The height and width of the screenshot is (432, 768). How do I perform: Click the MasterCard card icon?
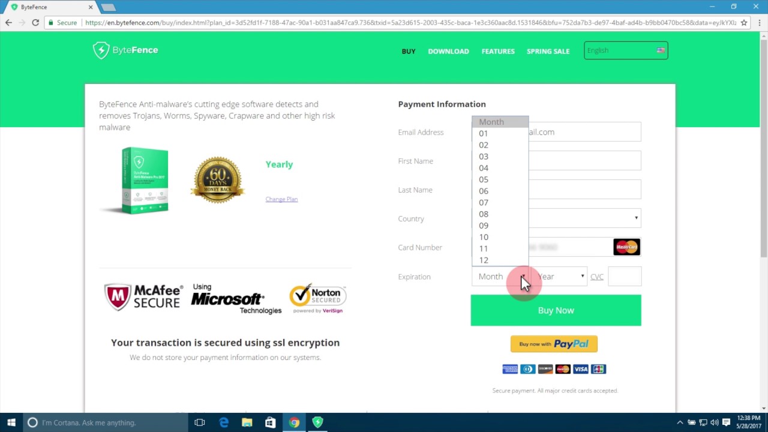(626, 247)
